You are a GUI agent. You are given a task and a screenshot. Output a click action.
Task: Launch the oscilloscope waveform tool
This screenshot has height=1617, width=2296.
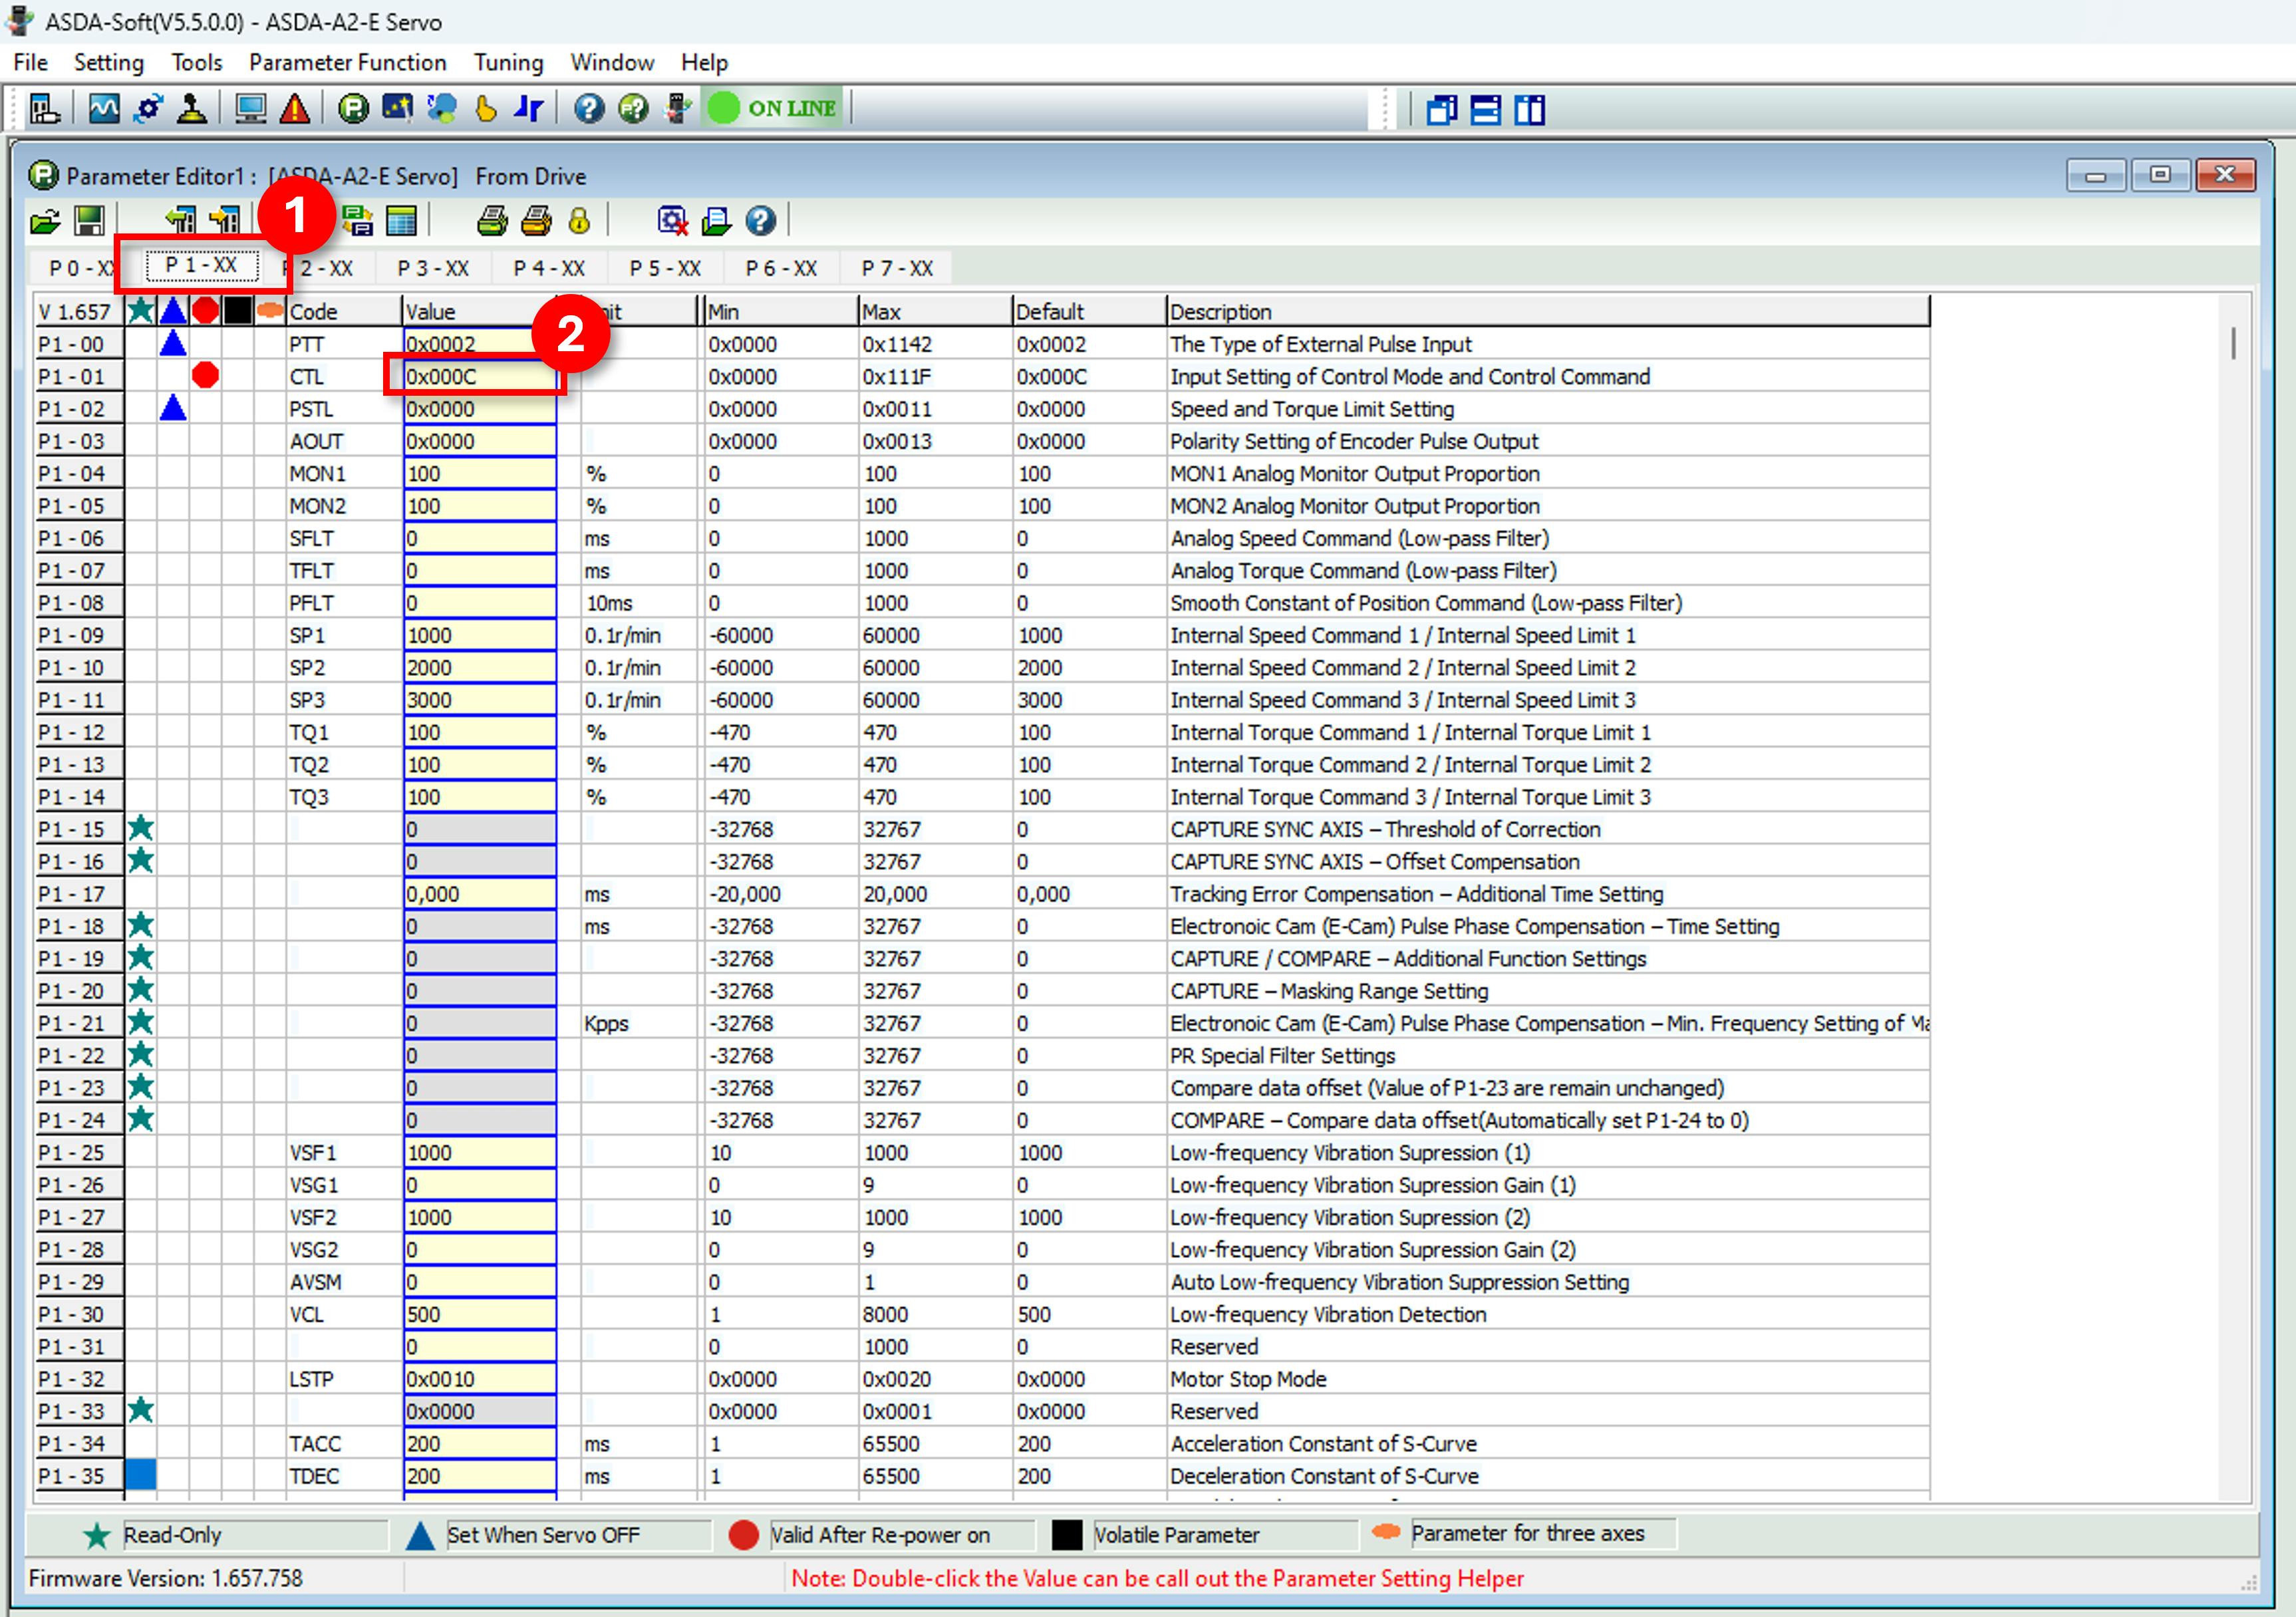(104, 108)
